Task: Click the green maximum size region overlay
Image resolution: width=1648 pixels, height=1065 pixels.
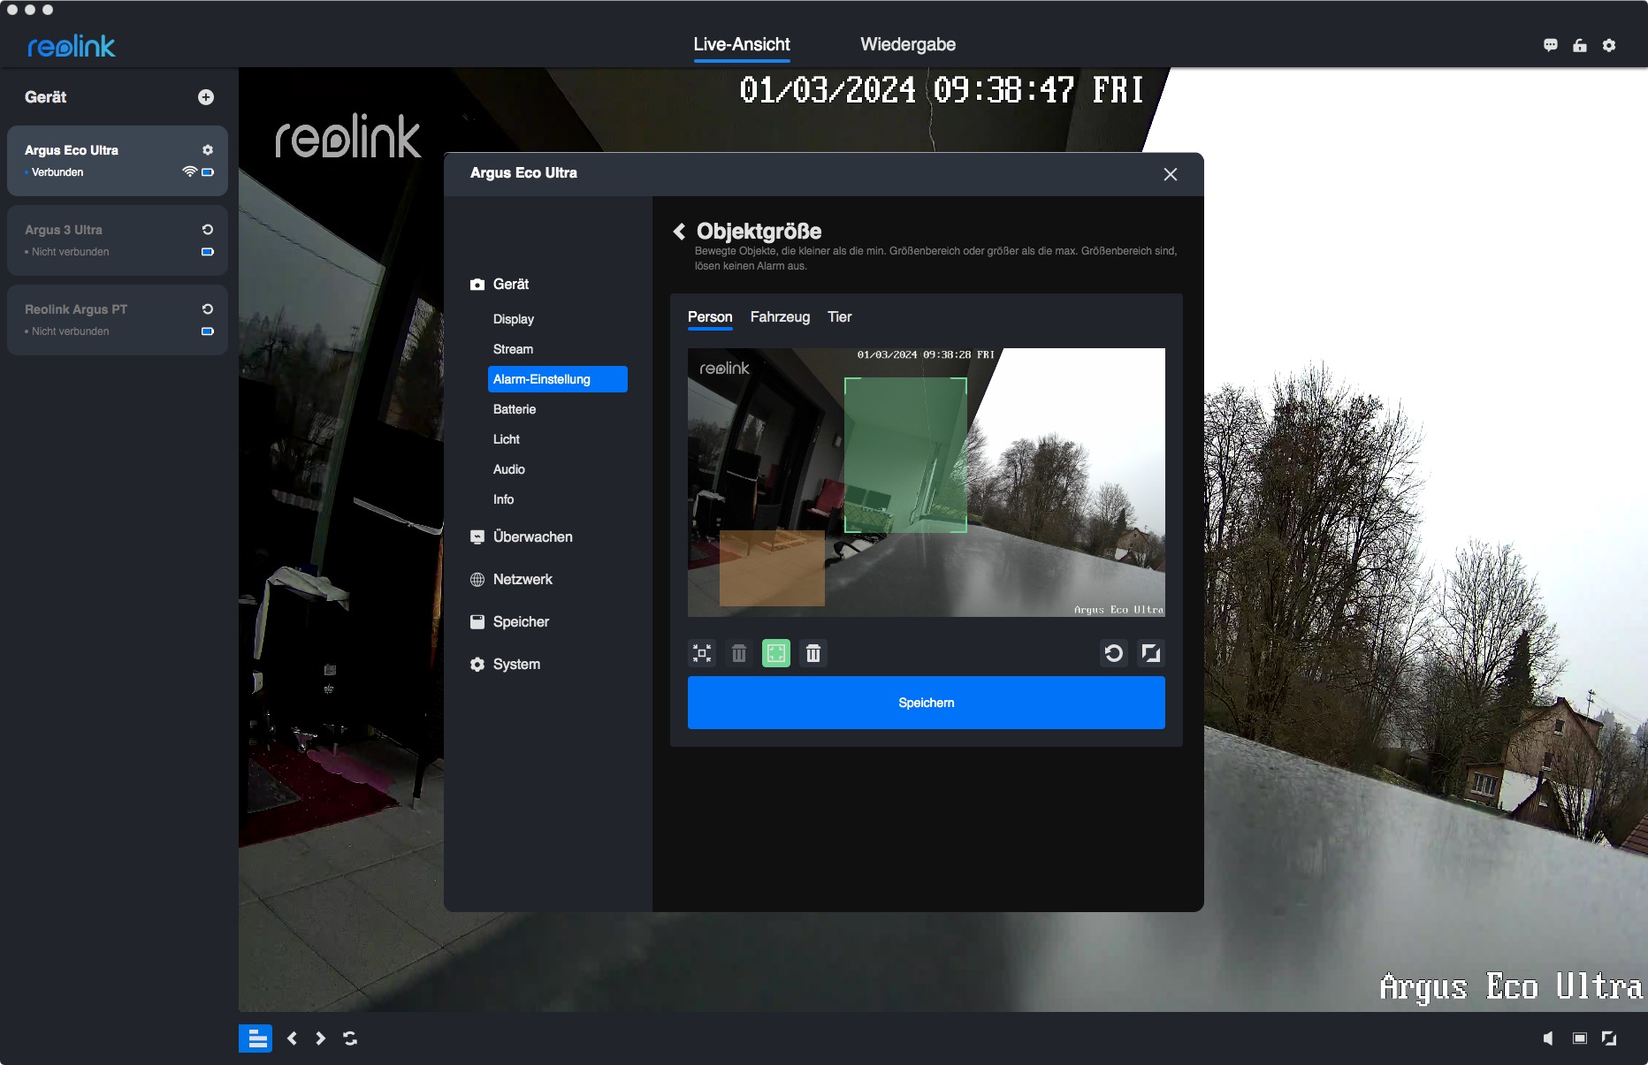Action: (x=905, y=455)
